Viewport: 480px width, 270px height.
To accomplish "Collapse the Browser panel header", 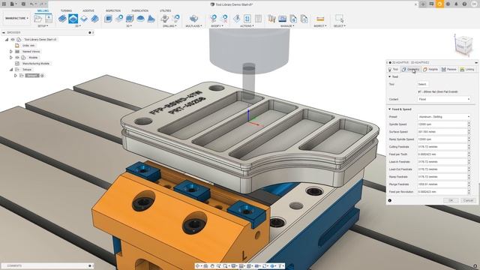I will point(4,32).
